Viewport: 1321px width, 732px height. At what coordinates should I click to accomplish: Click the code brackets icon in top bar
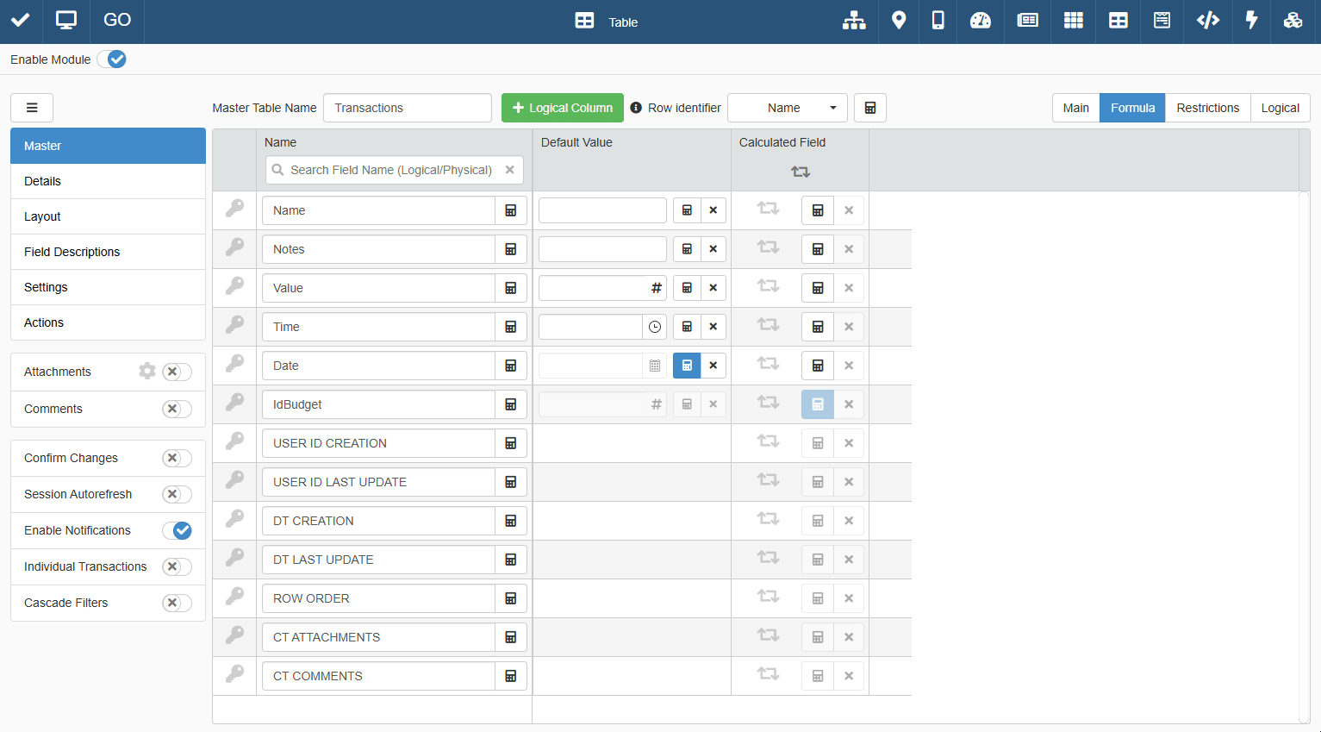(1208, 21)
